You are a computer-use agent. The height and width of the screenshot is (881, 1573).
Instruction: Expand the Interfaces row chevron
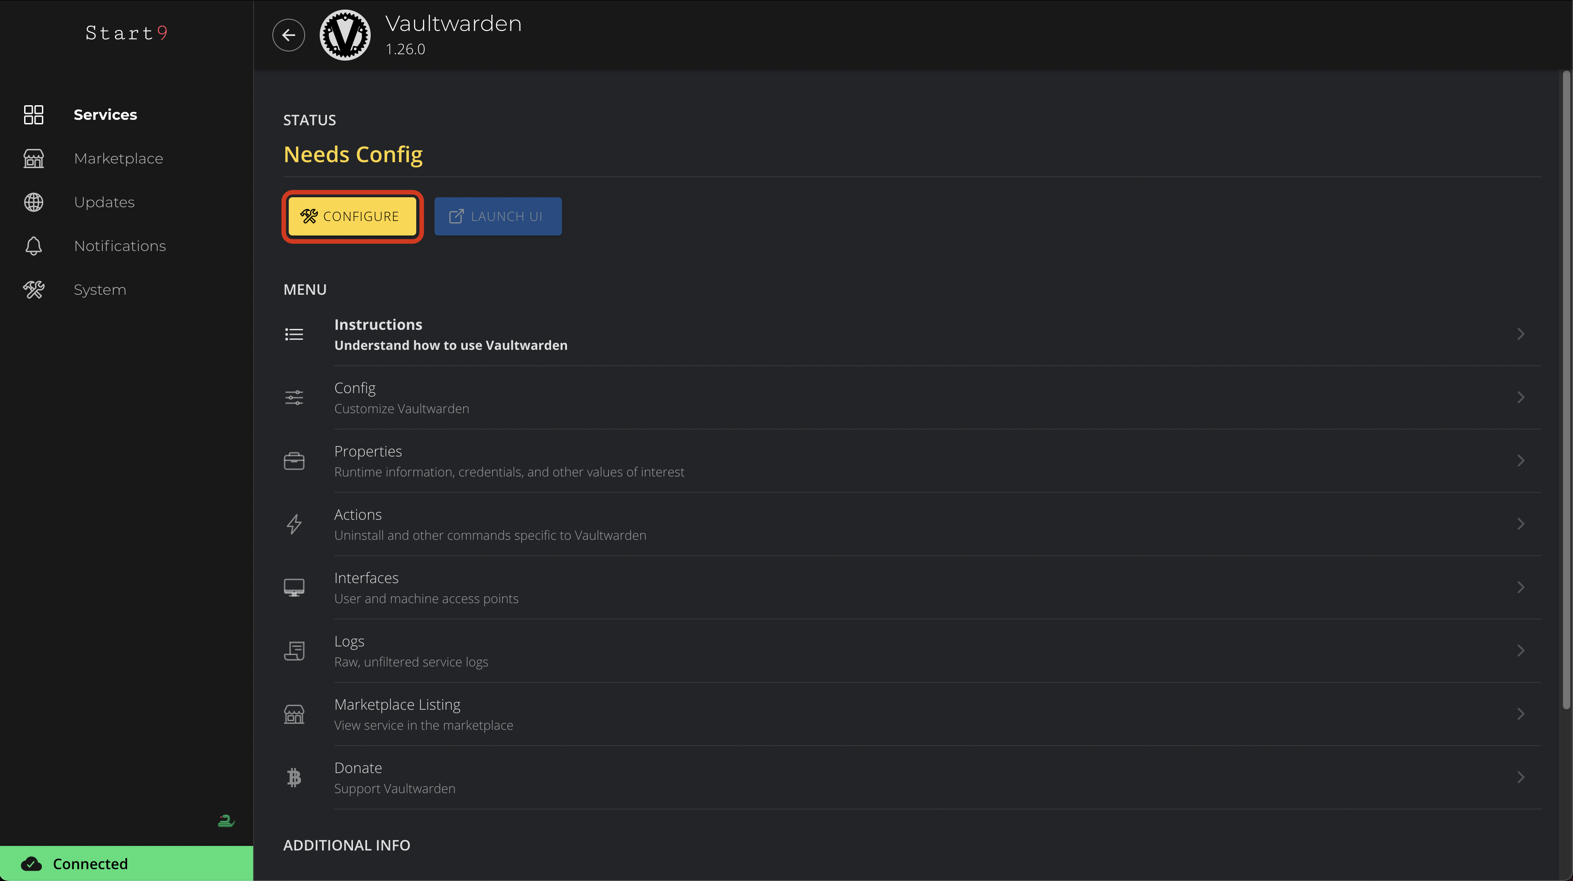pyautogui.click(x=1521, y=587)
